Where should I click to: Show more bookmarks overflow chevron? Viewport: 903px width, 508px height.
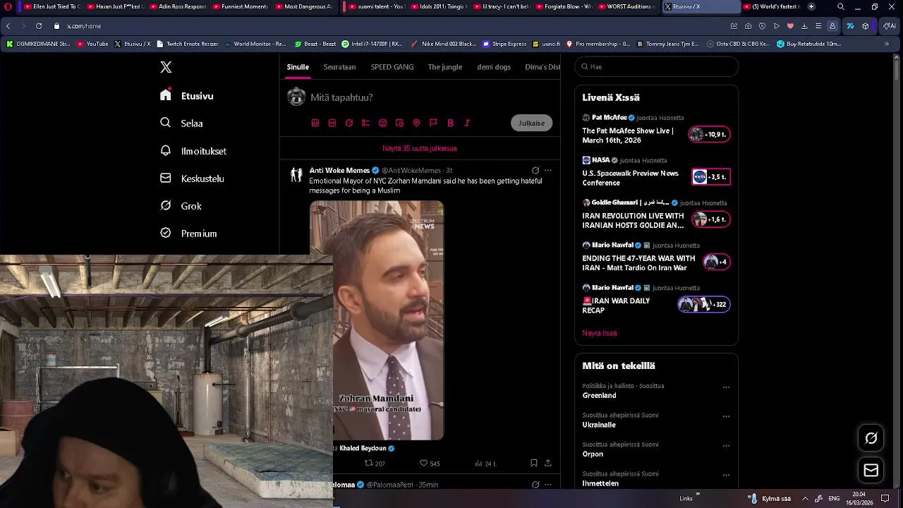(887, 44)
